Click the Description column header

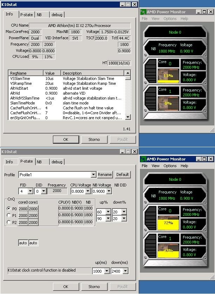(93, 73)
